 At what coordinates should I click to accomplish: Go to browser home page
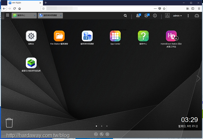tap(20, 9)
